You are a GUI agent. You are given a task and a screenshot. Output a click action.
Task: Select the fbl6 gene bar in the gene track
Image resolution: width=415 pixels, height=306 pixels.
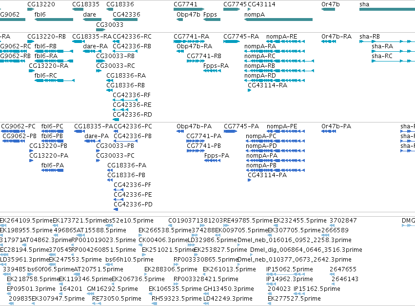(x=54, y=20)
